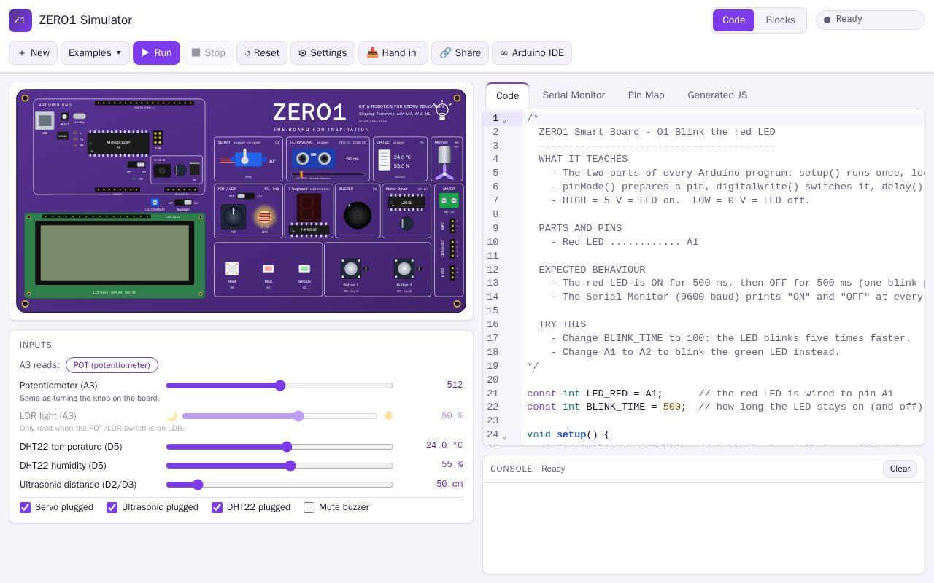The height and width of the screenshot is (583, 934).
Task: Uncheck the DHT22 plugged checkbox
Action: tap(217, 507)
